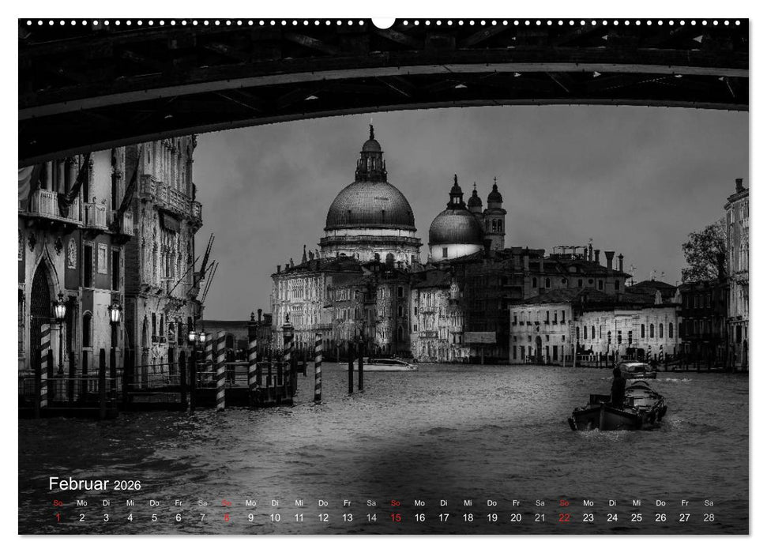
Task: Click the Februar month label
Action: pos(79,485)
